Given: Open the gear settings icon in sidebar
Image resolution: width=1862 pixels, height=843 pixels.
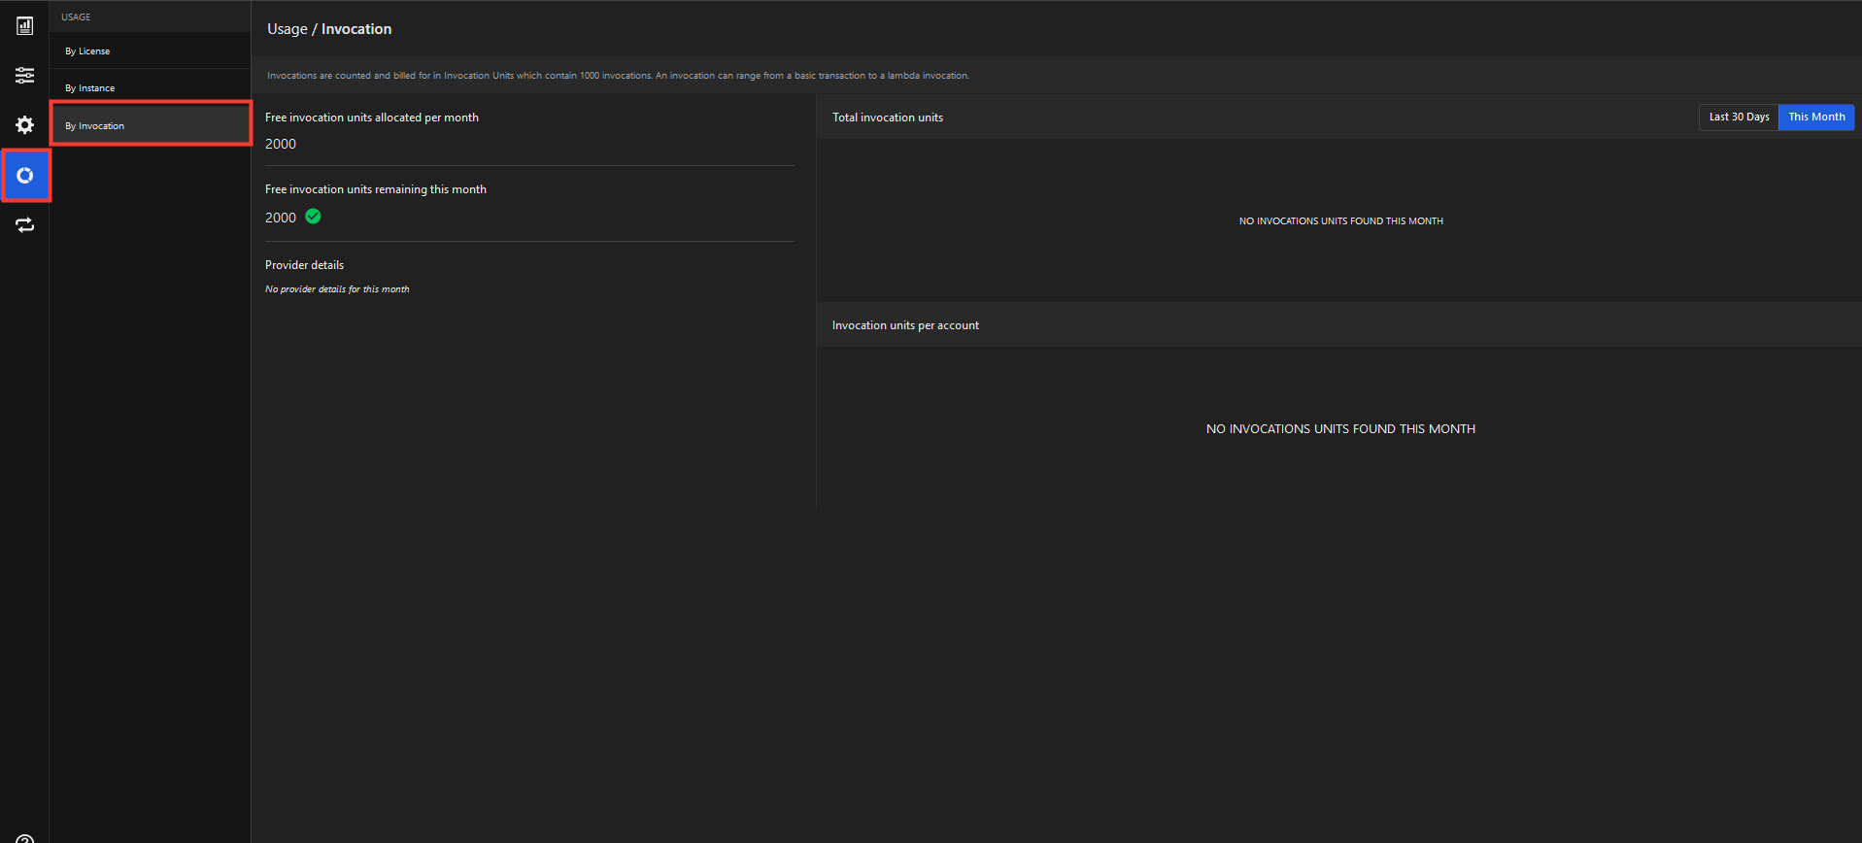Looking at the screenshot, I should point(24,125).
